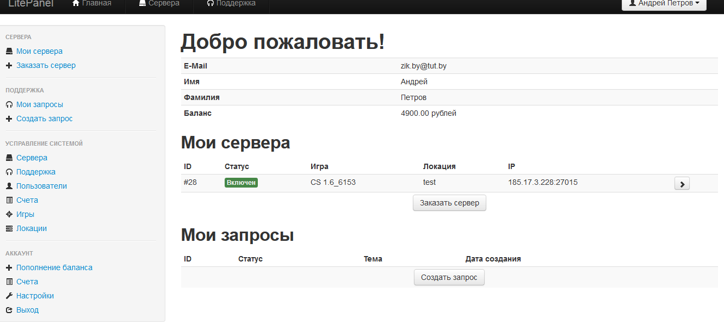
Task: Click the green Включен status badge
Action: (x=241, y=183)
